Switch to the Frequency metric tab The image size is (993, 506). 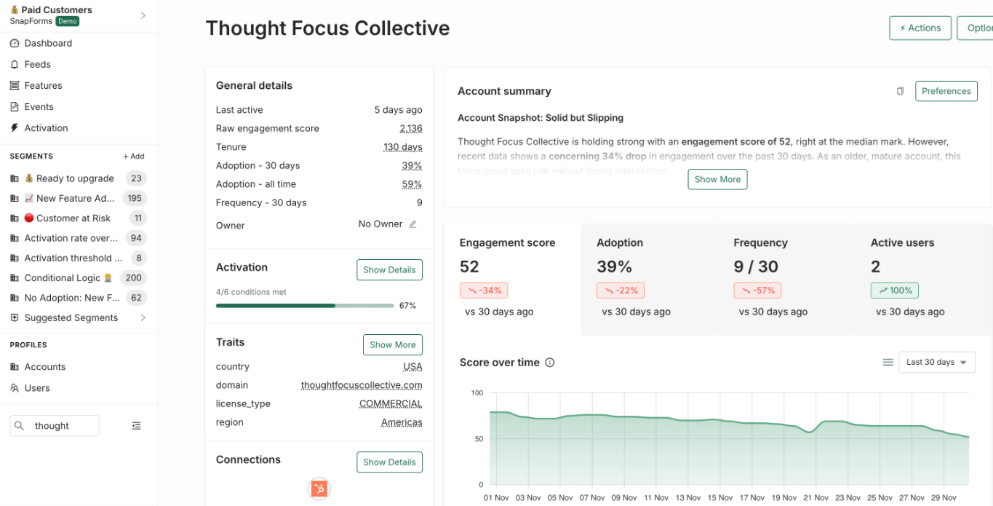[x=786, y=280]
